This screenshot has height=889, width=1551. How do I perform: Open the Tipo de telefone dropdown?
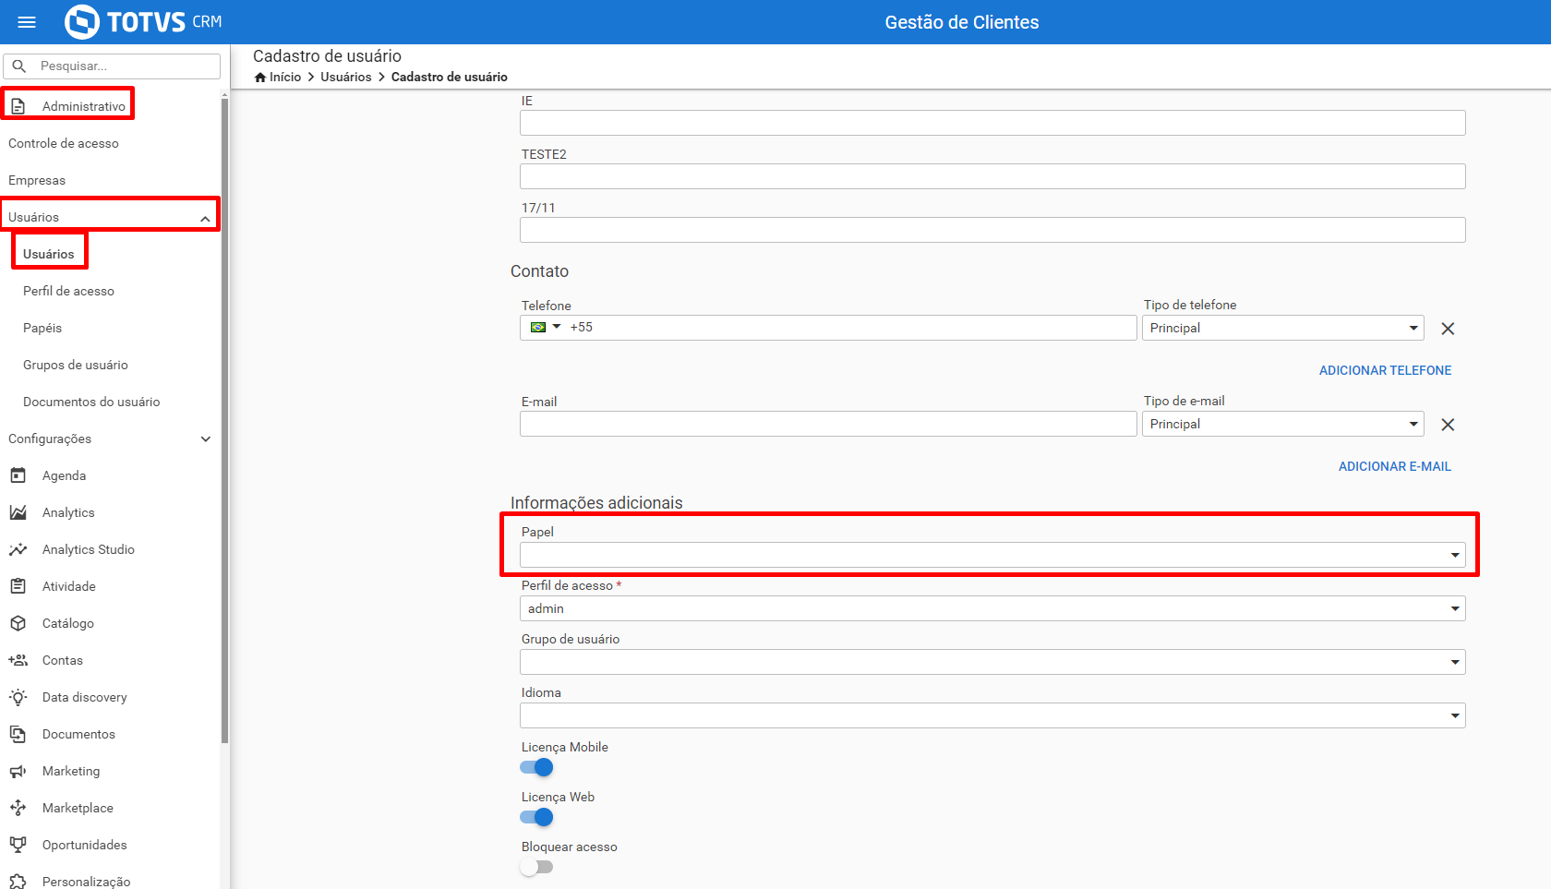[x=1283, y=328]
